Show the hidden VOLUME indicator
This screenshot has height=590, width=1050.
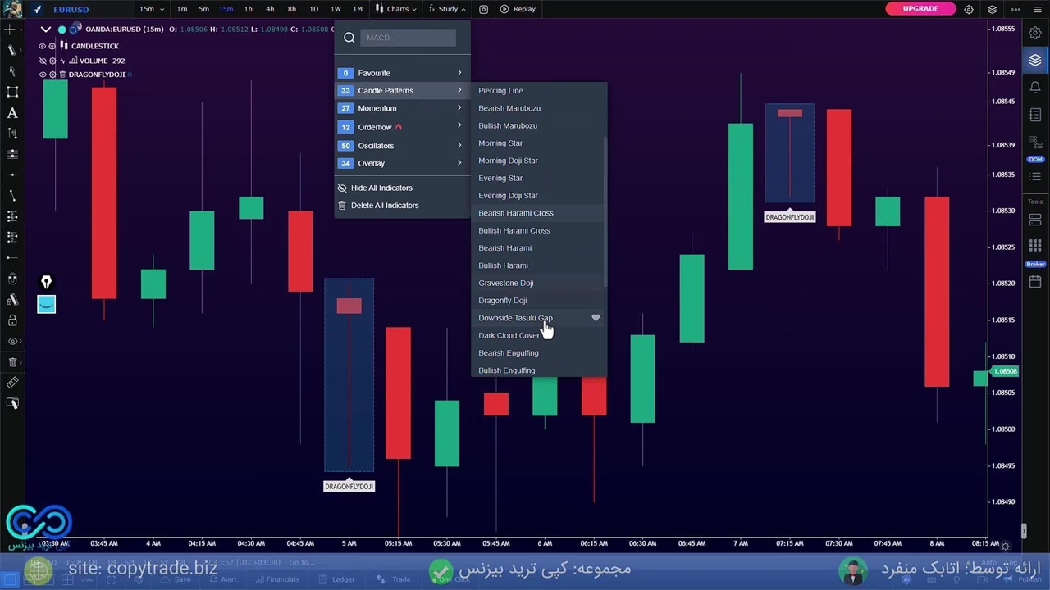(43, 61)
